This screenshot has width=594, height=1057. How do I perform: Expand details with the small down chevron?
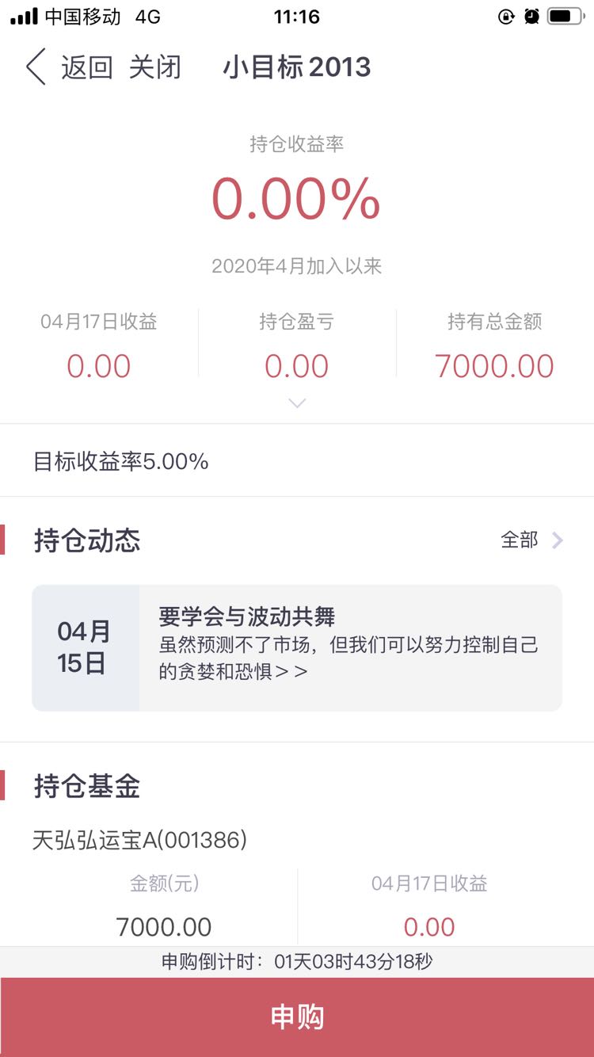coord(297,403)
